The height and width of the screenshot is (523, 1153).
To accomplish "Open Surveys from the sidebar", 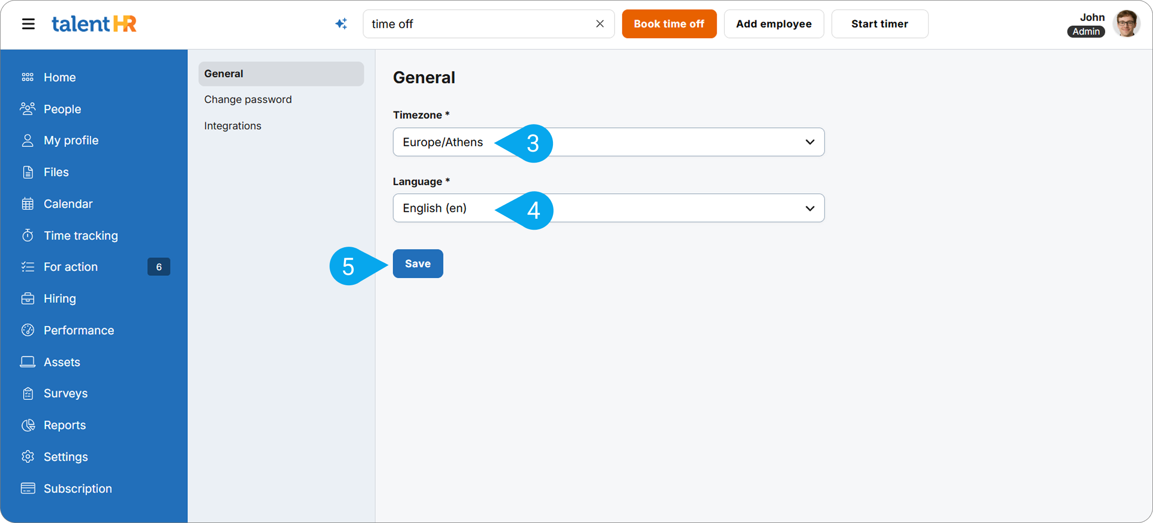I will (65, 393).
